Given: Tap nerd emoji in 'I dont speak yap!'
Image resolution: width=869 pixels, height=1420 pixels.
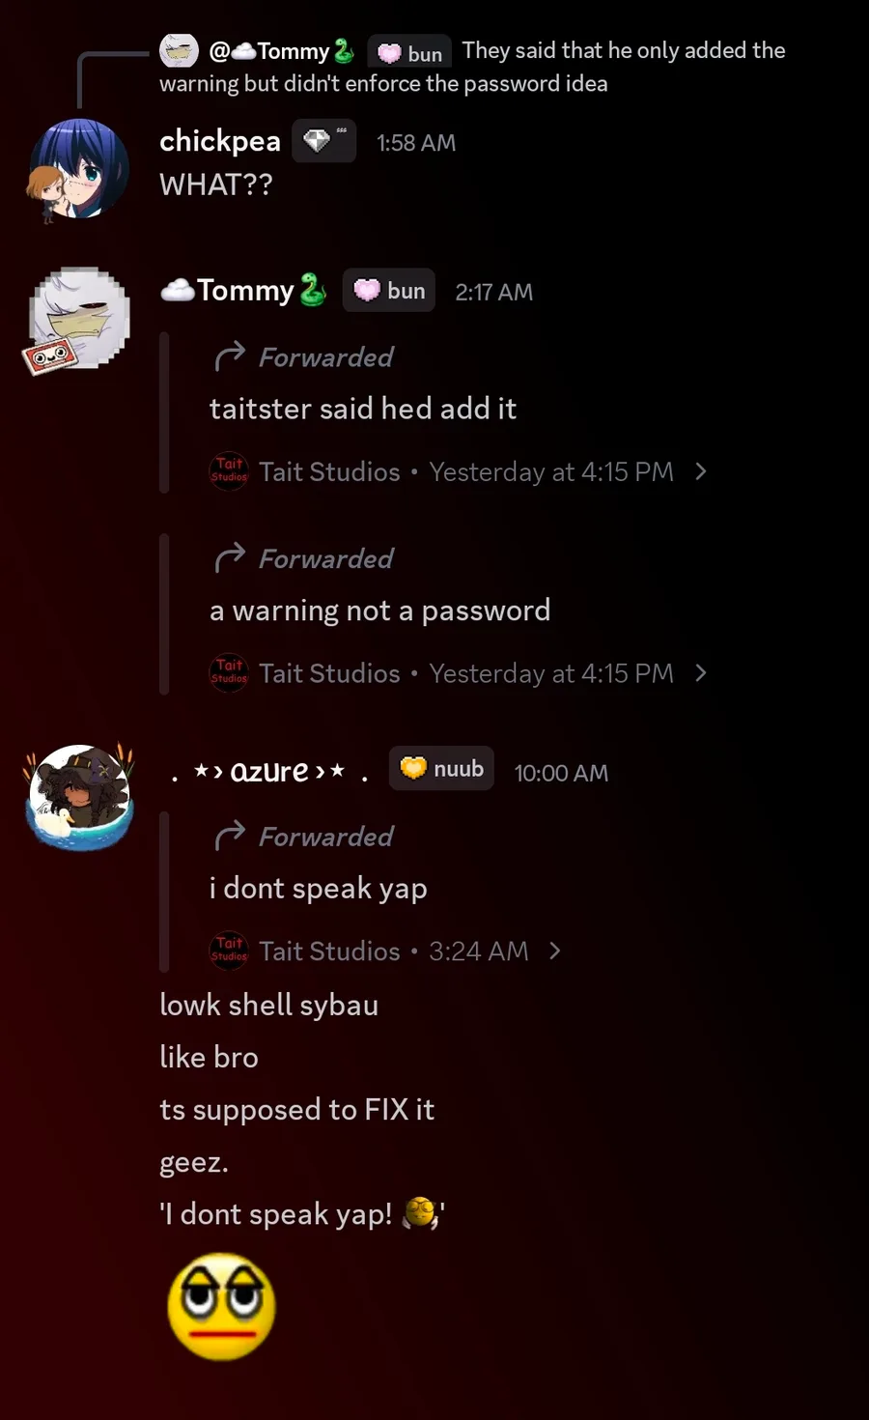Looking at the screenshot, I should 420,1213.
